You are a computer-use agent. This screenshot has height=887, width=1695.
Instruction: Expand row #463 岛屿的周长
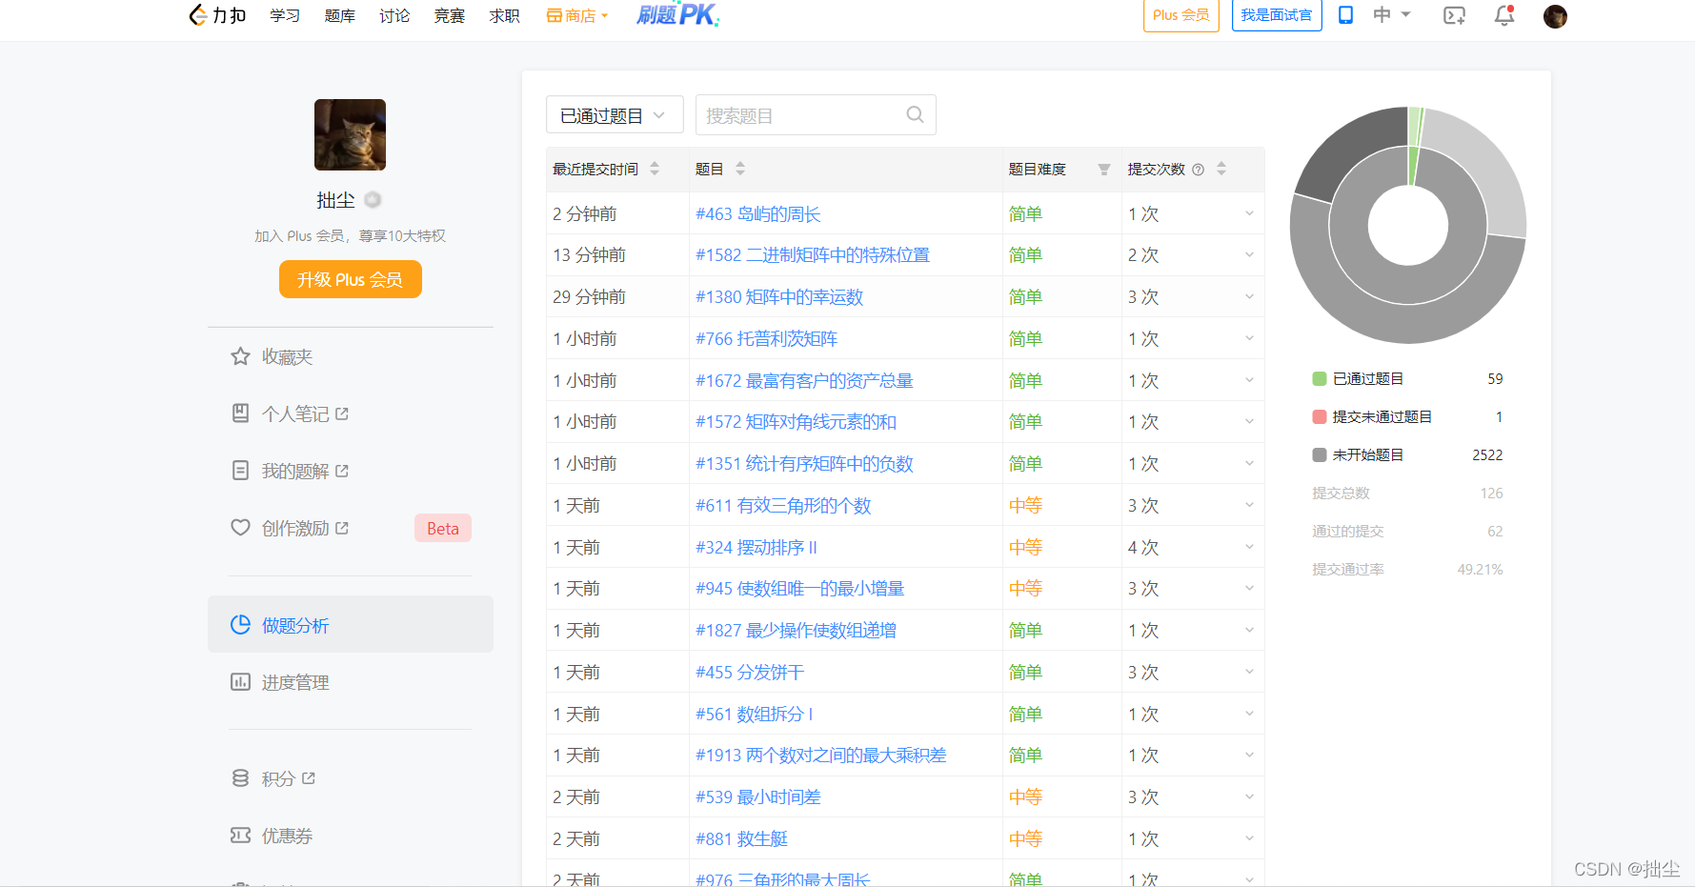[x=1249, y=213]
